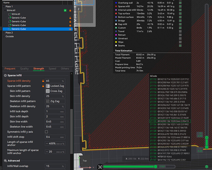Click lock icon beside Sparse infill pattern
212x170 pixels.
pyautogui.click(x=43, y=86)
